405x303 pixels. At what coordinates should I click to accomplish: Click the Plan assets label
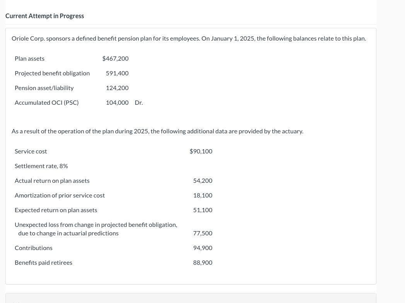point(29,58)
